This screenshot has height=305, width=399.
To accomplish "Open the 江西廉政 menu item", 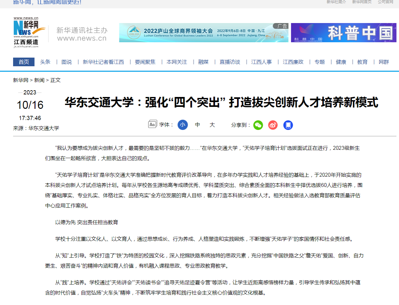I will pyautogui.click(x=293, y=62).
